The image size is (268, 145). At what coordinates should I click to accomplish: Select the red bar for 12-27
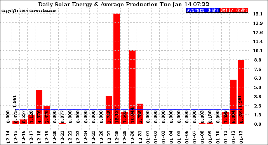coord(109,110)
